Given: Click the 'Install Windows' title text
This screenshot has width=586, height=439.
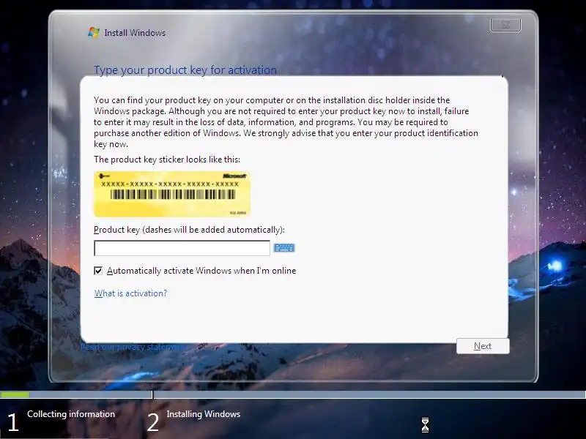Looking at the screenshot, I should click(x=135, y=33).
